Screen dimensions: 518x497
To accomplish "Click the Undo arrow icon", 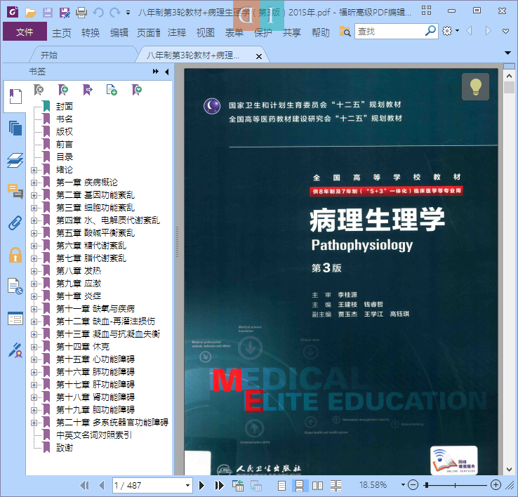I will click(x=98, y=13).
